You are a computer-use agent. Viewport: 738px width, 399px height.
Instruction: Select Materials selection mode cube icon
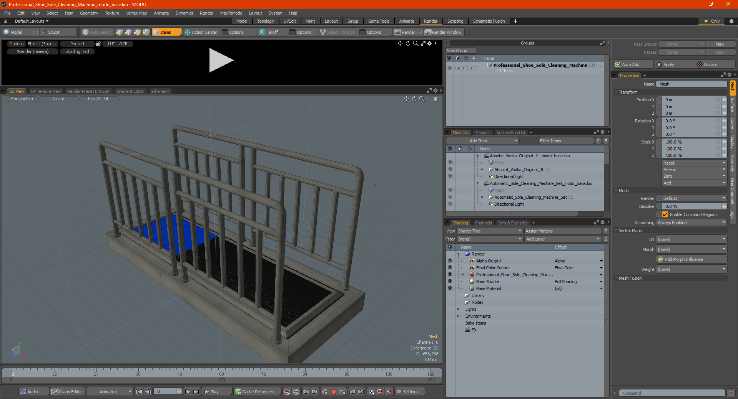[146, 32]
